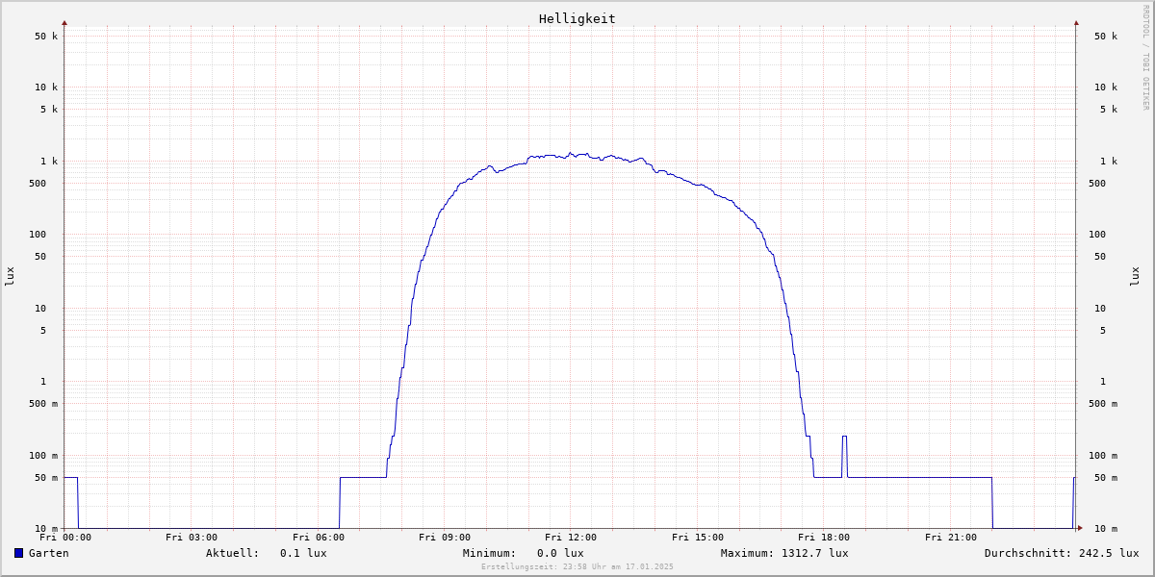
Task: Click the "Fri 06:00" time axis label
Action: 319,538
